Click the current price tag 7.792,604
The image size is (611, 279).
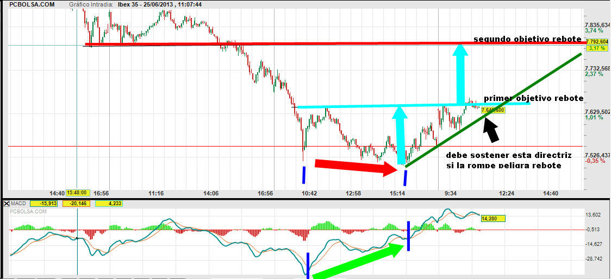coord(597,41)
